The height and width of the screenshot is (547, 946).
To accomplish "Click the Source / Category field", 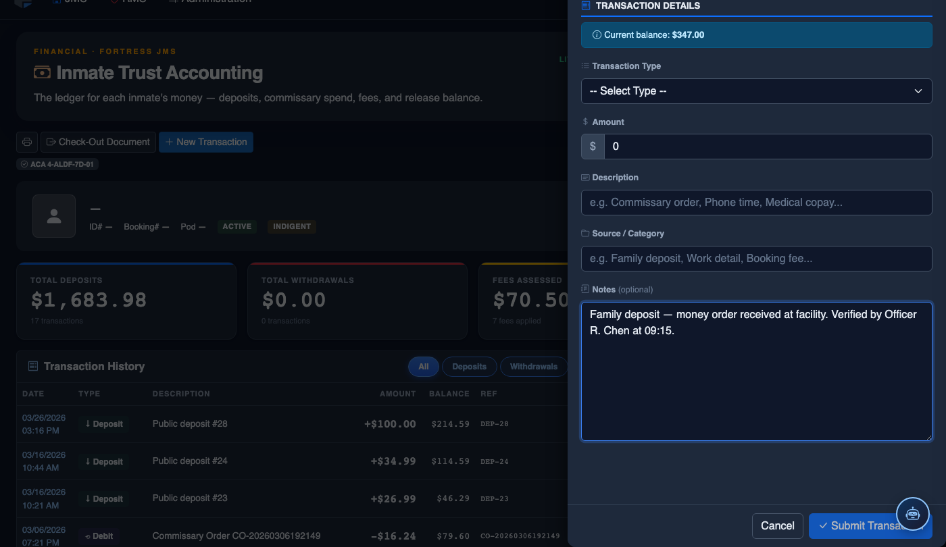I will (x=756, y=259).
